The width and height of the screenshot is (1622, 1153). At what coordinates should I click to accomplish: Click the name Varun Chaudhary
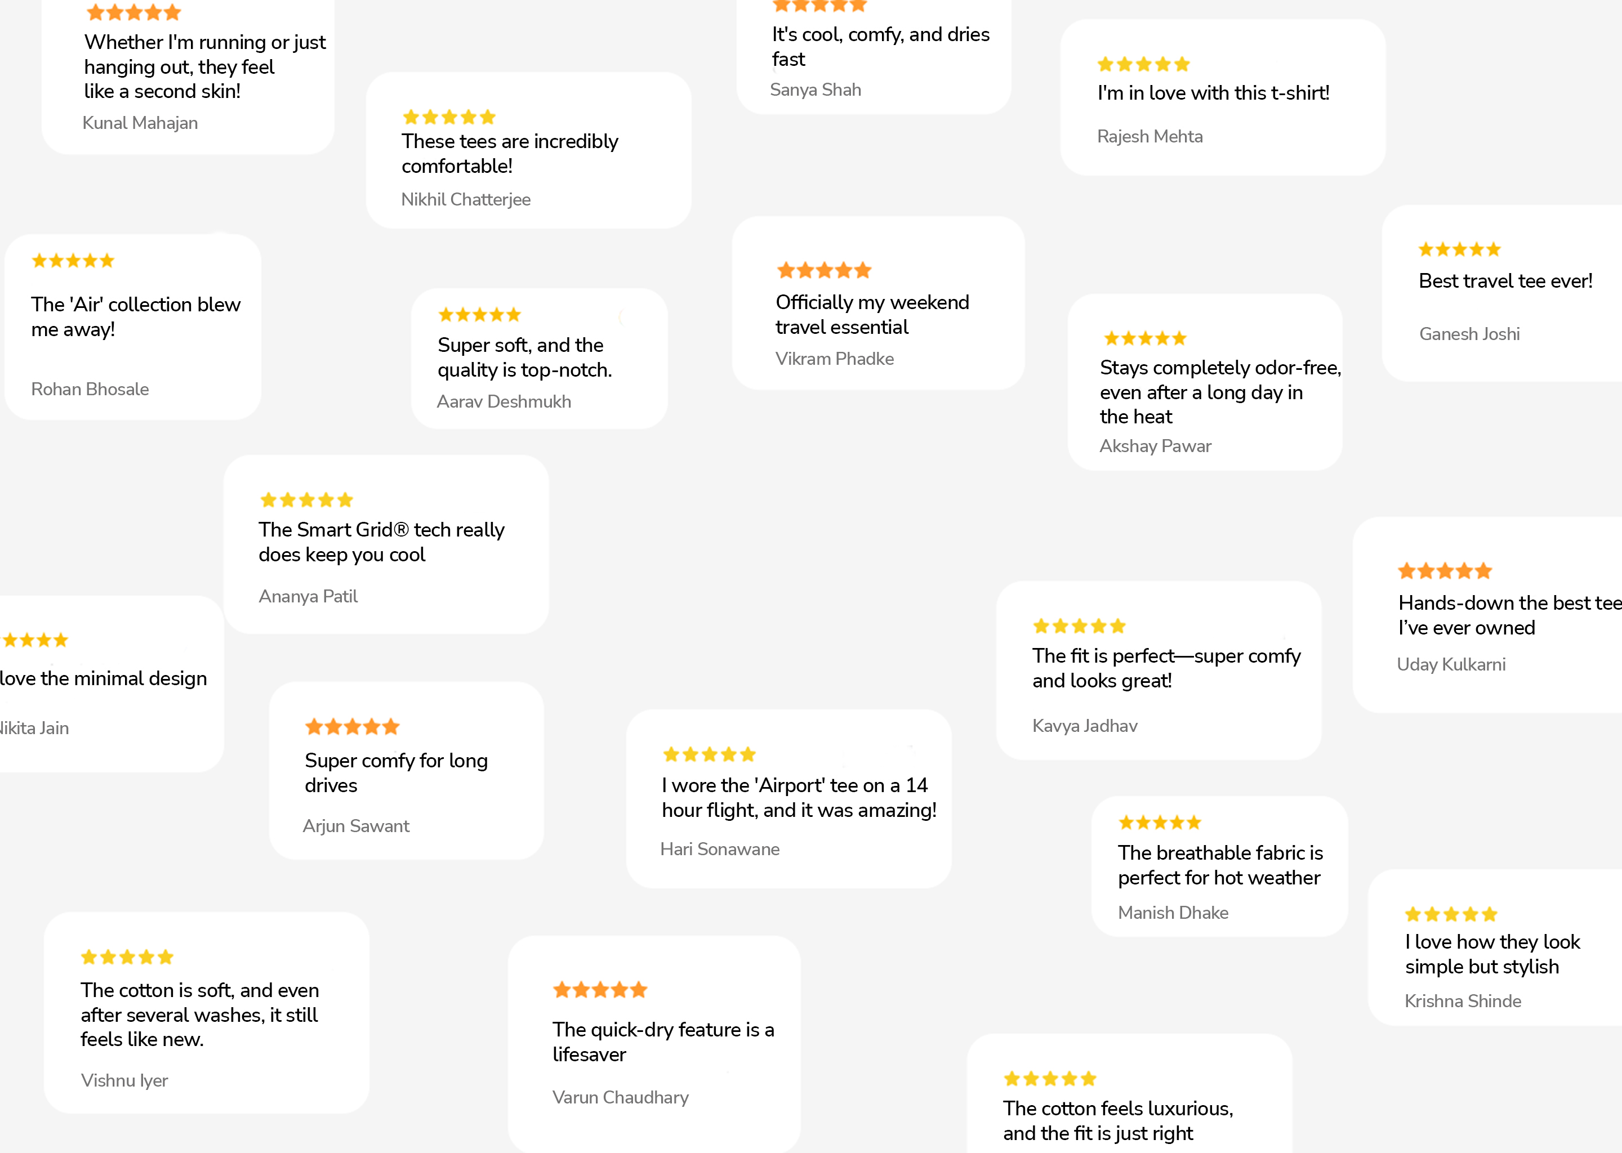[621, 1098]
